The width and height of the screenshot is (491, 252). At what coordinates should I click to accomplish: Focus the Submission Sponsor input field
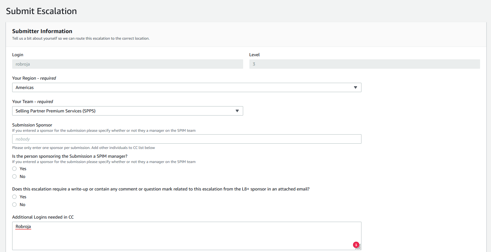[x=186, y=139]
